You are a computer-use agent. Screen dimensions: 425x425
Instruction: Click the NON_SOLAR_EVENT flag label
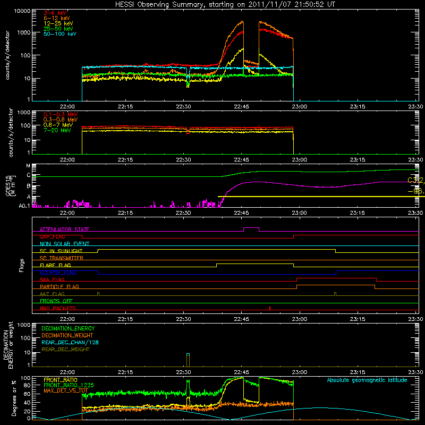click(x=64, y=244)
